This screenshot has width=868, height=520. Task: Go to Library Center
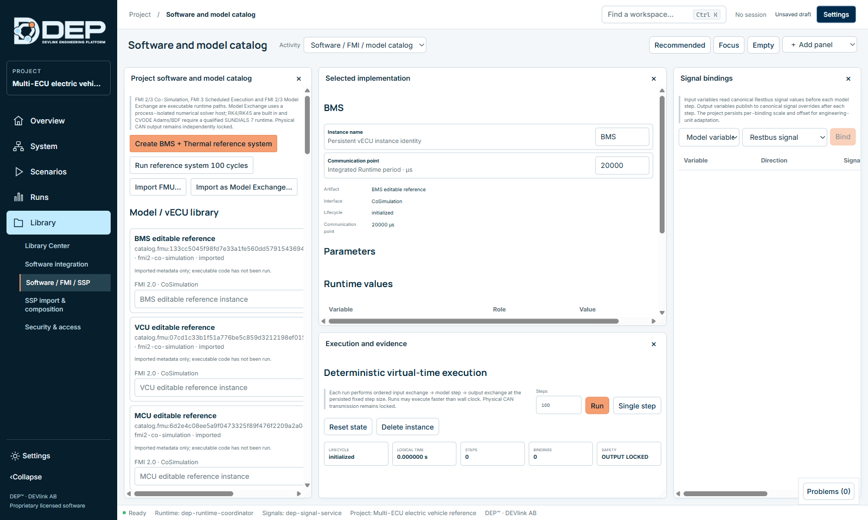tap(47, 246)
